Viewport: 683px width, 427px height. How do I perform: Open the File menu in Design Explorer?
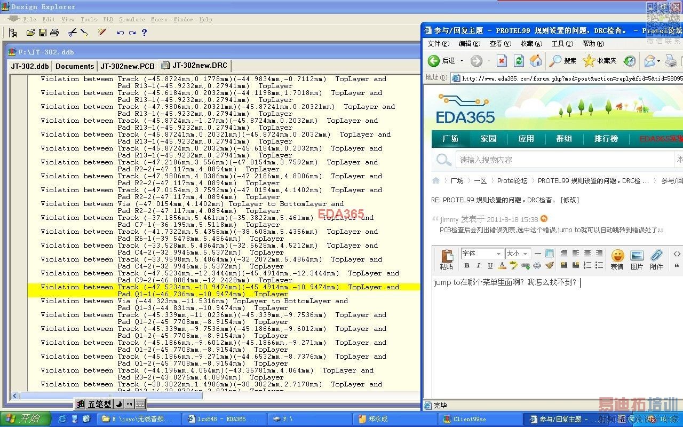coord(30,19)
